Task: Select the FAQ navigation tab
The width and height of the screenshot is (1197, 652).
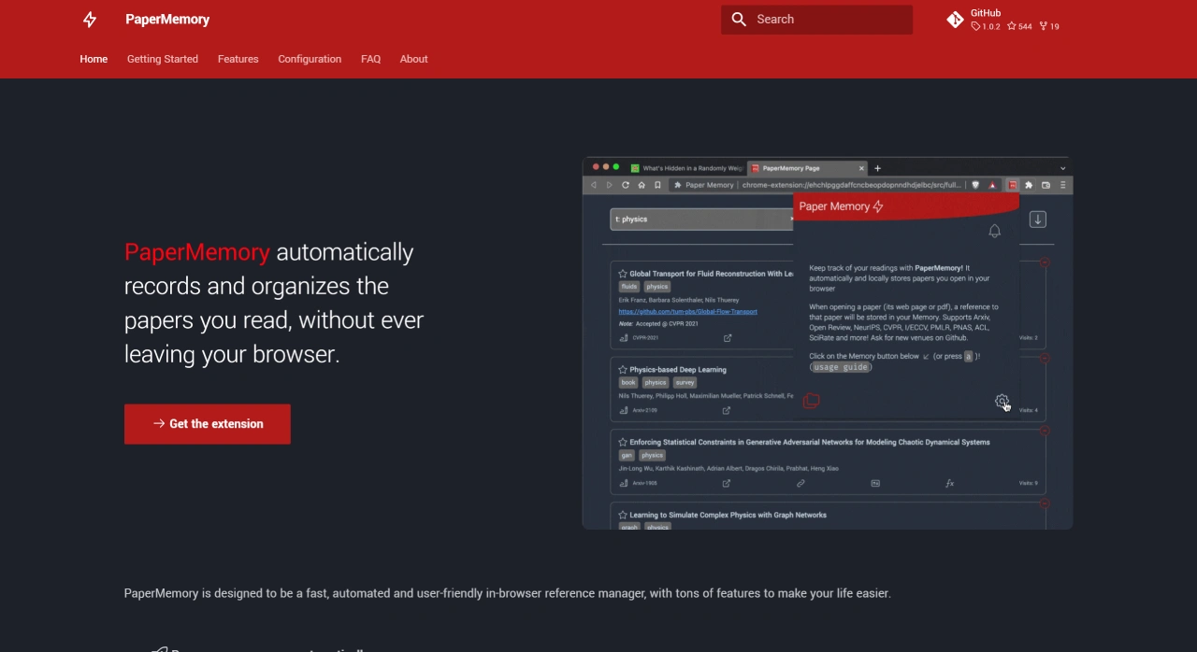Action: 370,59
